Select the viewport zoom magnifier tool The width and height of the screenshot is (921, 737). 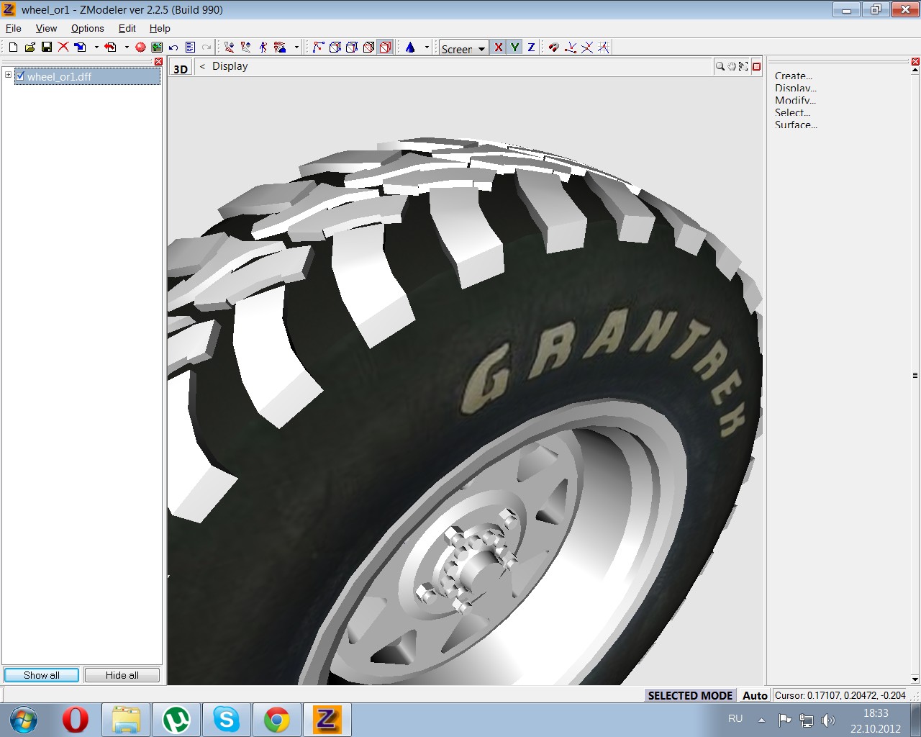pos(720,66)
